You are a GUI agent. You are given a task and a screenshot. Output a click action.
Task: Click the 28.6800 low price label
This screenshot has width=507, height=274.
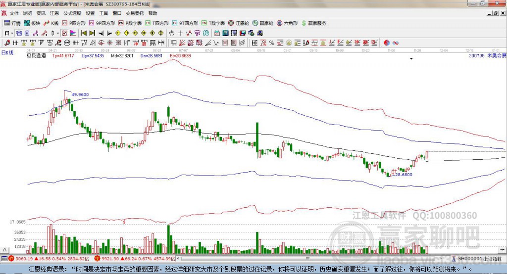[x=404, y=175]
